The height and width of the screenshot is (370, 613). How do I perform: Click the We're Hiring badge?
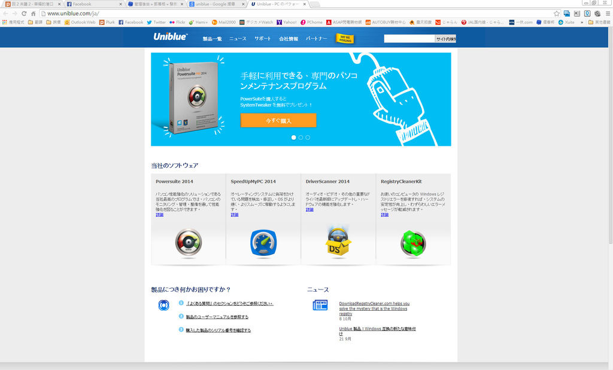(x=345, y=39)
